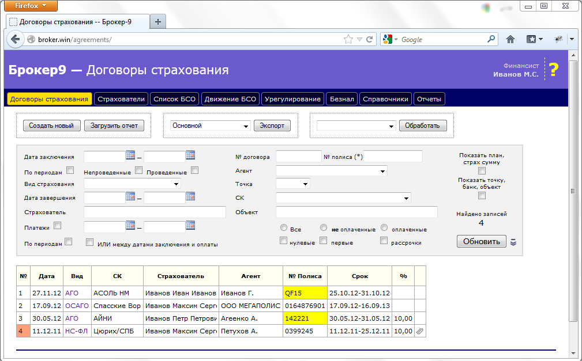Check the 'нулевые' checkbox
The width and height of the screenshot is (582, 361).
click(284, 241)
